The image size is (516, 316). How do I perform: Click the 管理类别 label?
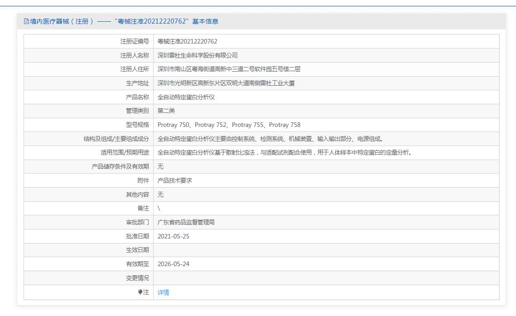point(137,111)
